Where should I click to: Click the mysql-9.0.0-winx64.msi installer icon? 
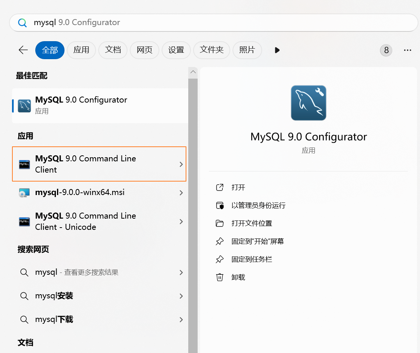(24, 193)
